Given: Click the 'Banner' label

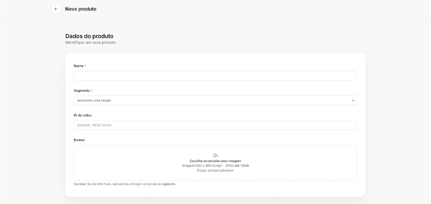Looking at the screenshot, I should pos(79,140).
